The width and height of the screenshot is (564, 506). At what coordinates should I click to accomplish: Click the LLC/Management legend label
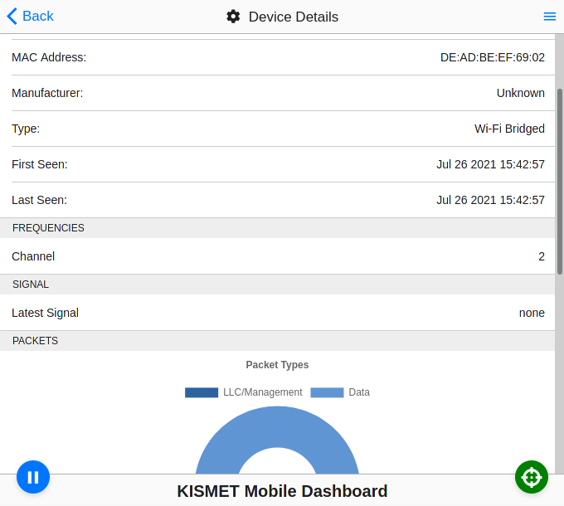[263, 392]
